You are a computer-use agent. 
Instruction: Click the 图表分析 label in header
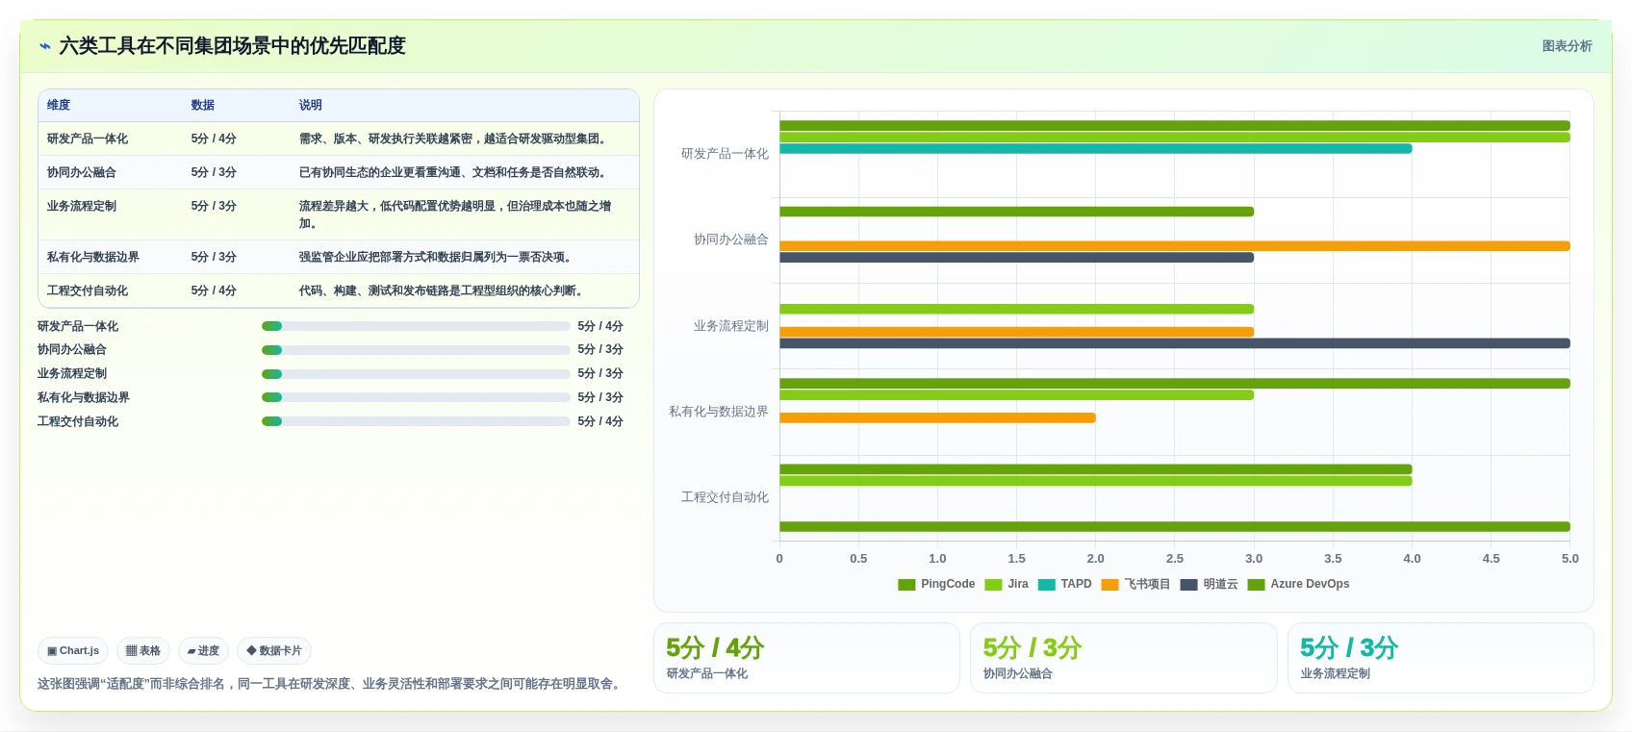coord(1567,46)
